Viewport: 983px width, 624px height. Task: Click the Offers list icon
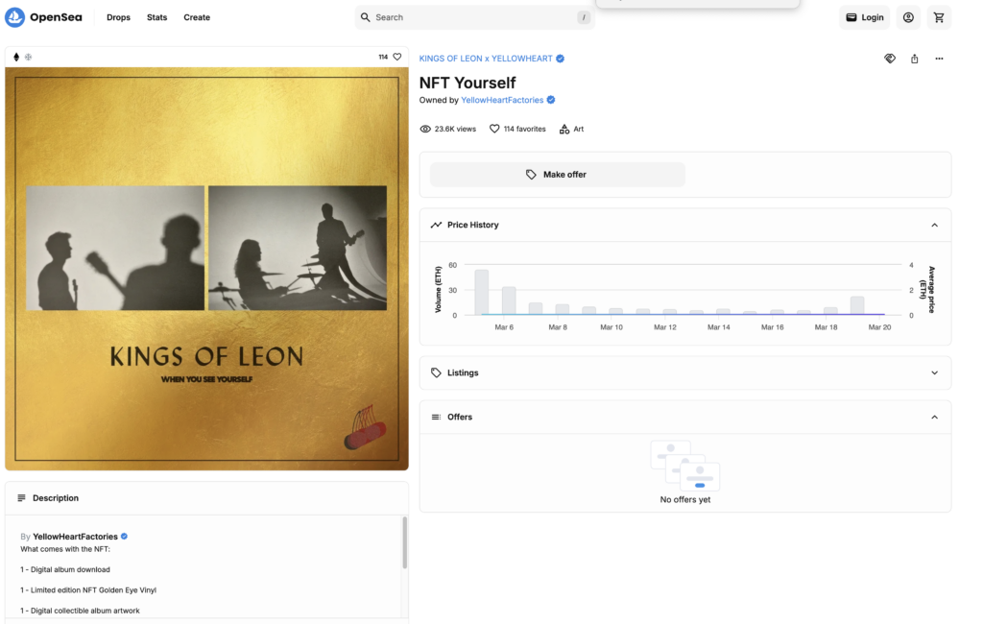point(437,417)
